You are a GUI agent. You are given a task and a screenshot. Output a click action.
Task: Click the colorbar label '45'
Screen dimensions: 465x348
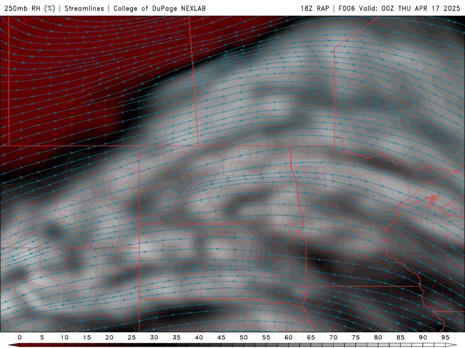tap(221, 338)
